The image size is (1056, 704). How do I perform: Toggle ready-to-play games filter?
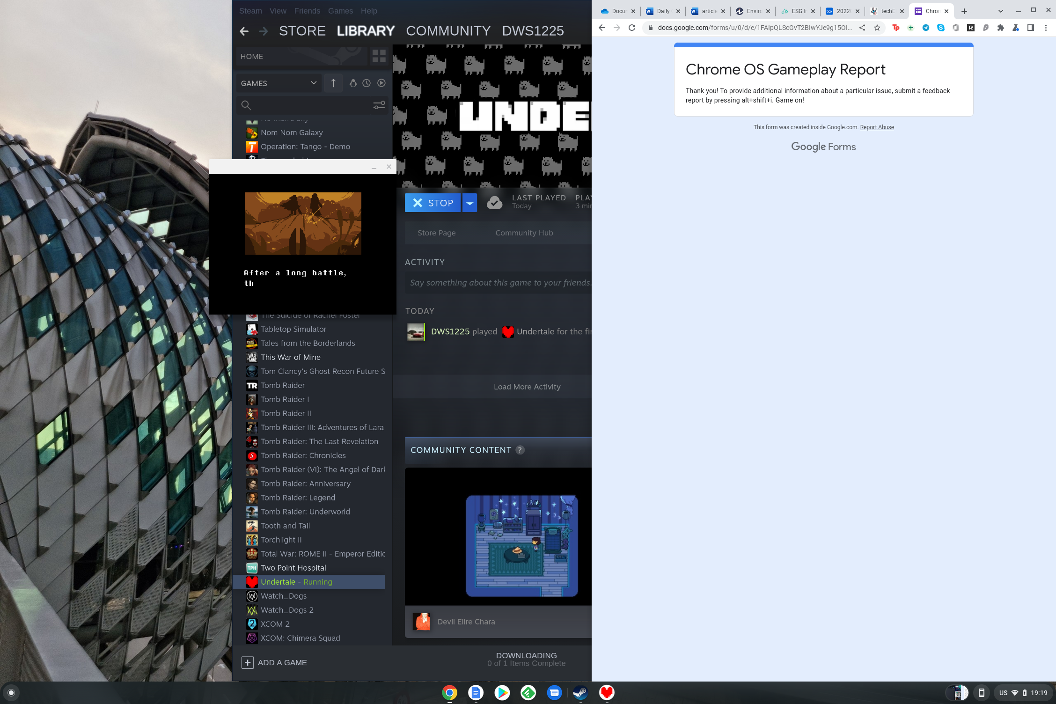(381, 83)
